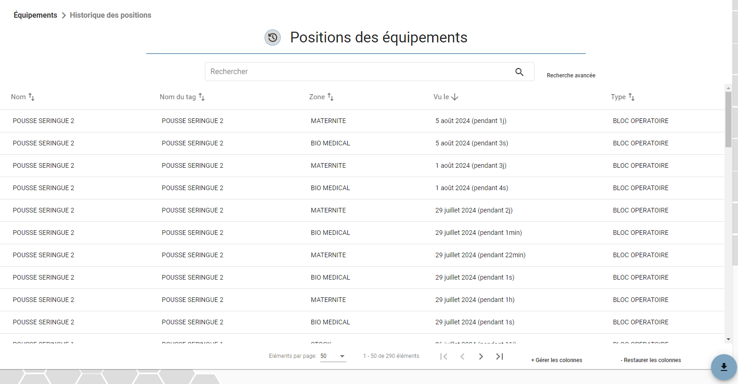This screenshot has height=384, width=738.
Task: Click + Gérer les colonnes
Action: 556,360
